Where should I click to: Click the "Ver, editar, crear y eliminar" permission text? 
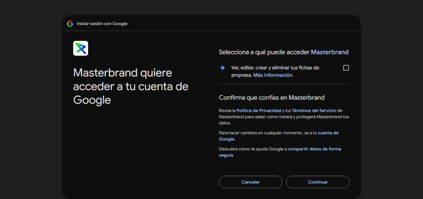275,68
